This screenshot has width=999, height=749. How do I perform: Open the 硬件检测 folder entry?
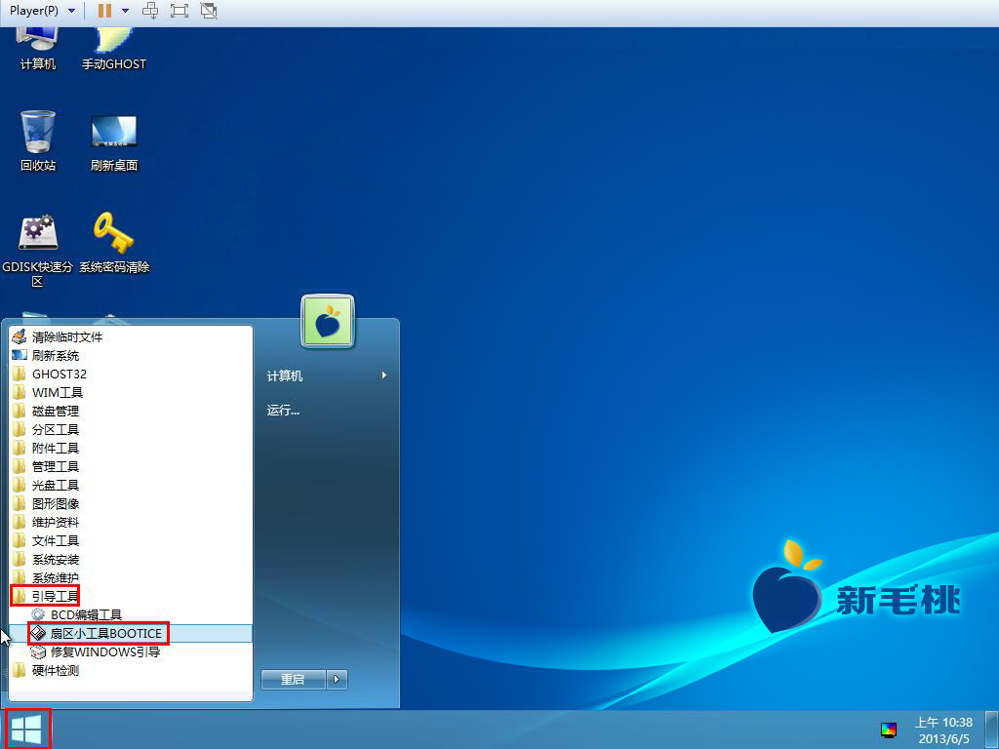[131, 670]
